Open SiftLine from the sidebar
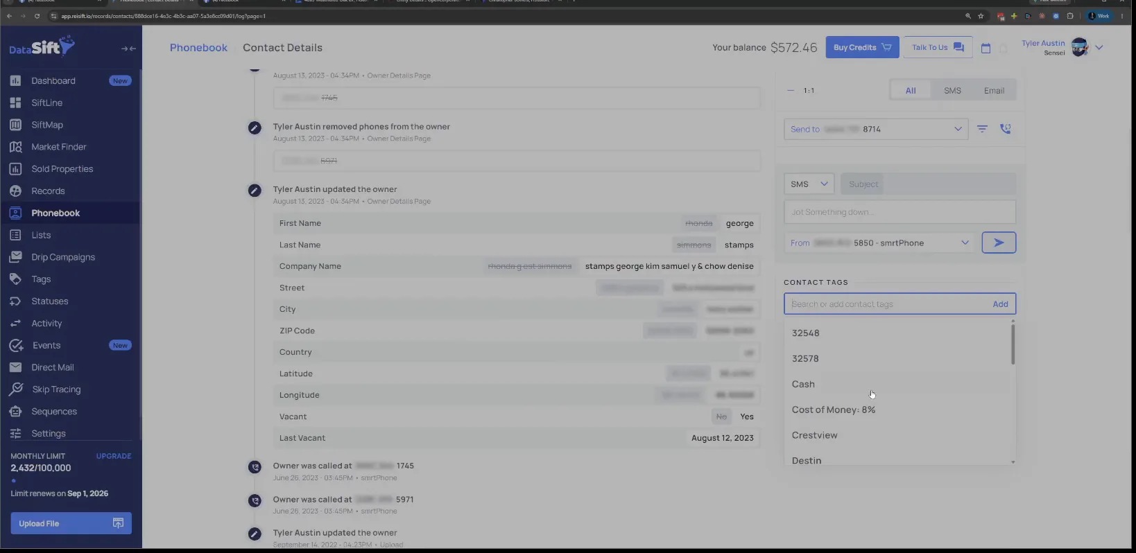Viewport: 1136px width, 553px height. point(46,103)
